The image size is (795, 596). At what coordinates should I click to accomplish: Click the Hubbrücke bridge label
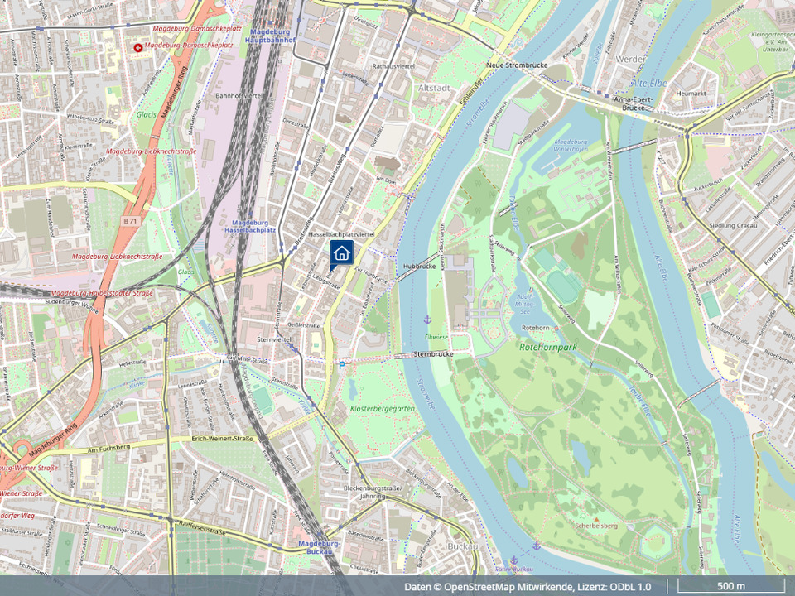click(x=419, y=266)
